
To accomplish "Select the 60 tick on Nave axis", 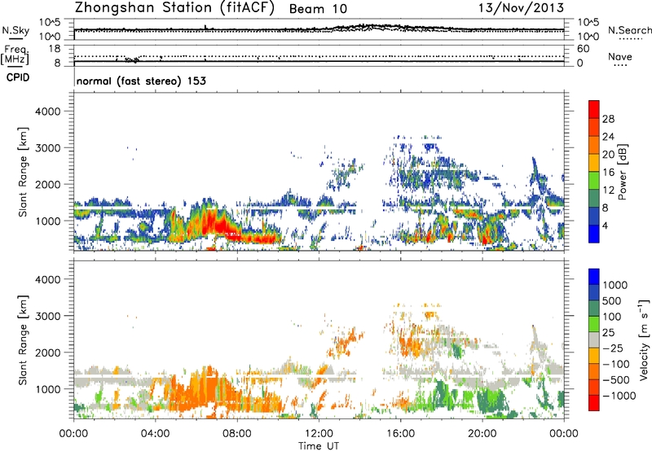I will 583,49.
